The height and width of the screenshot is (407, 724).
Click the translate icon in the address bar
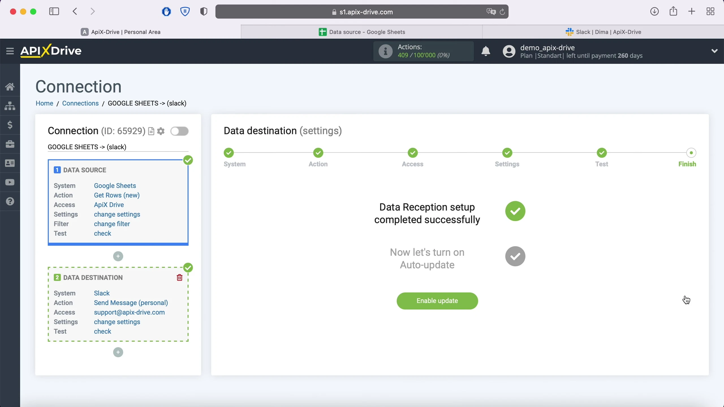pos(491,12)
